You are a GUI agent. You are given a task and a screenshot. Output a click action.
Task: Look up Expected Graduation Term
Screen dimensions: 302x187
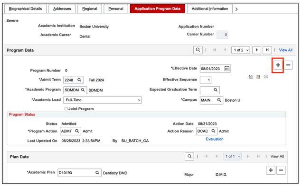point(216,90)
